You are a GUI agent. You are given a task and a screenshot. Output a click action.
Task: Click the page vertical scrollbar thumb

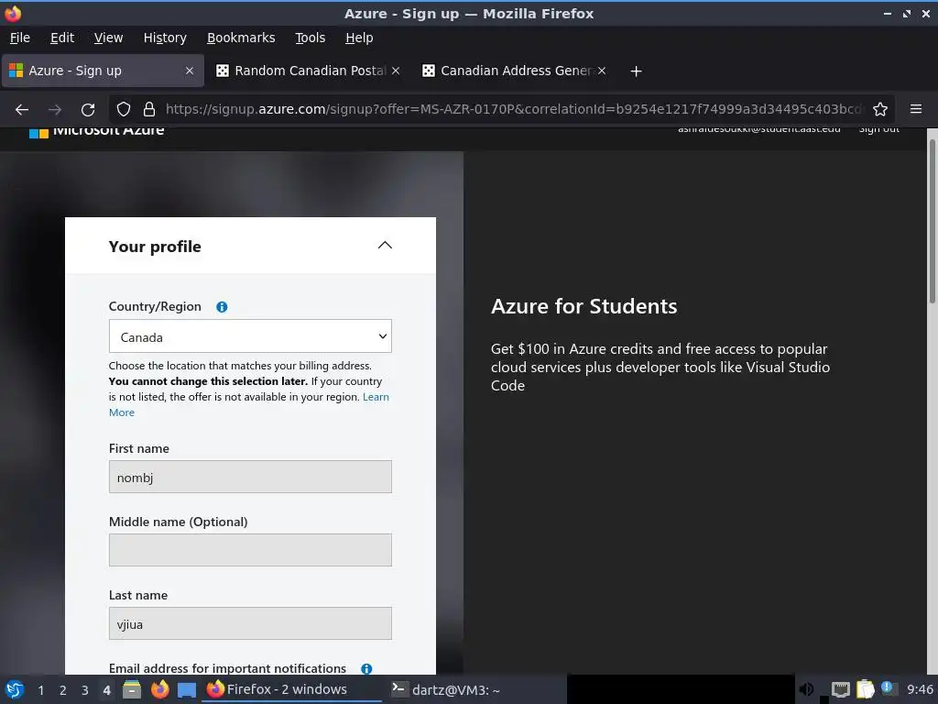point(932,220)
